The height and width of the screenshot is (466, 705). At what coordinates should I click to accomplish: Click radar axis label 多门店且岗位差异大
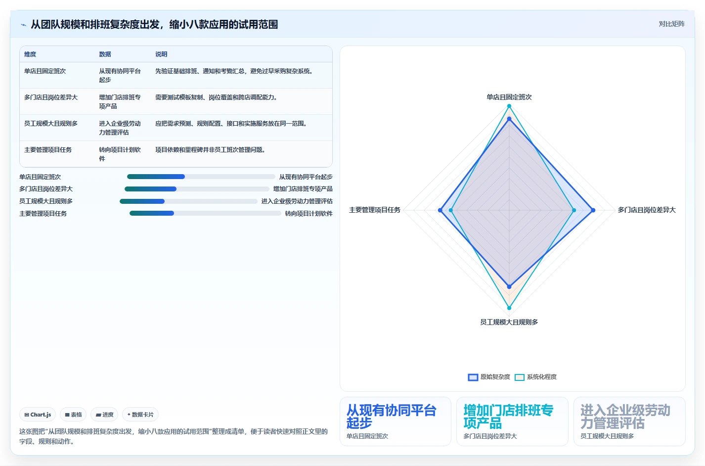(647, 210)
